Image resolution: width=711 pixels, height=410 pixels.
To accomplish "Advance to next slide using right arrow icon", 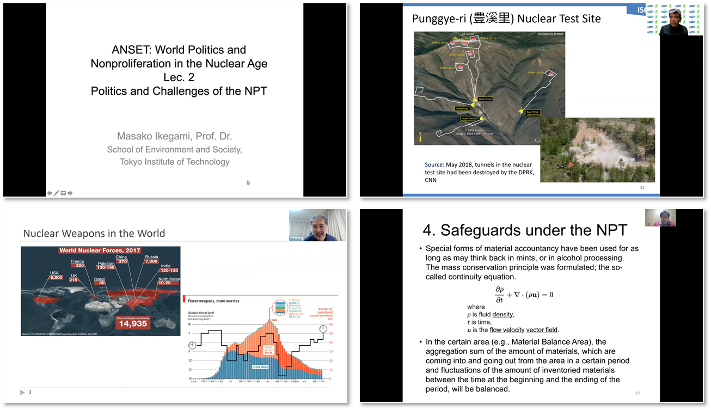I will (70, 193).
